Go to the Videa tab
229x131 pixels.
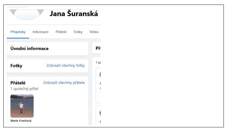click(94, 32)
